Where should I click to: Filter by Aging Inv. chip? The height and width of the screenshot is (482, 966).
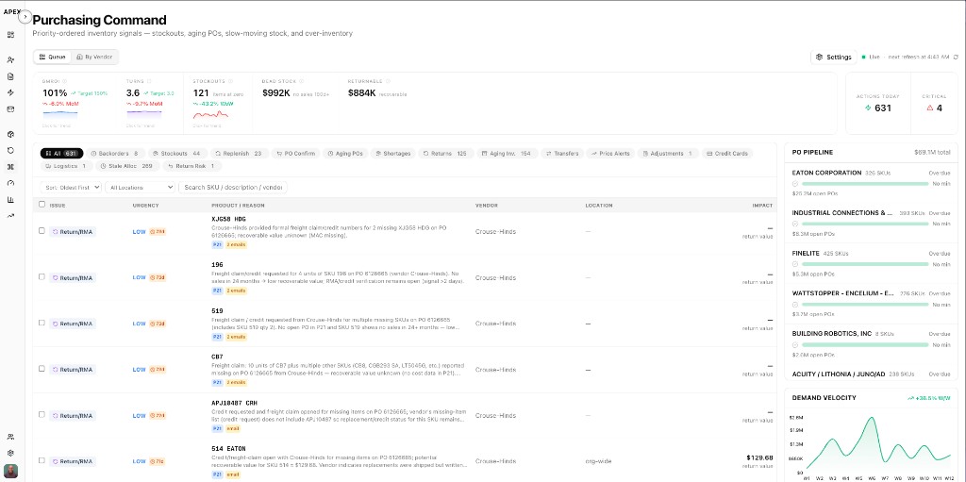click(508, 154)
